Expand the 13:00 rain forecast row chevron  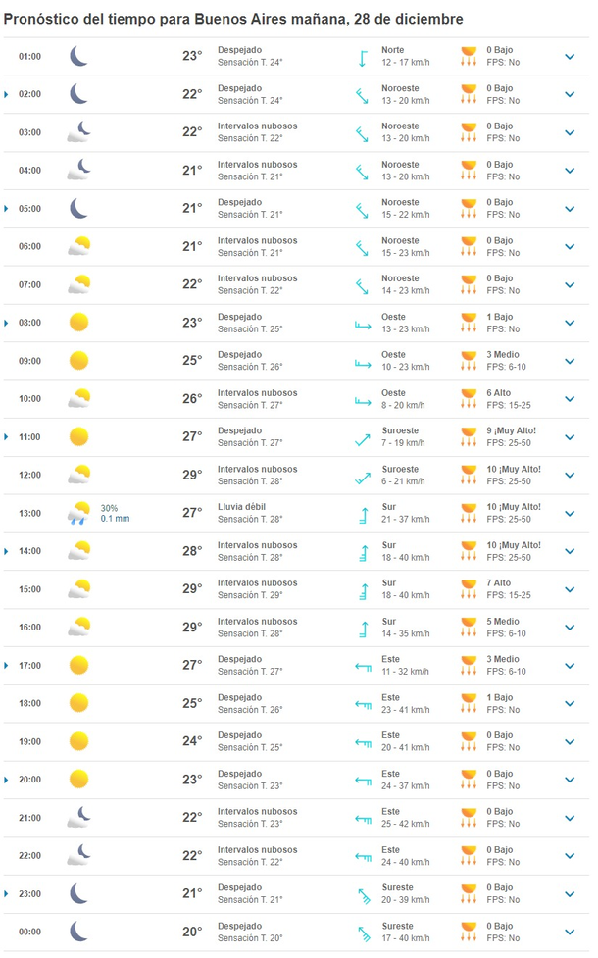click(x=570, y=513)
